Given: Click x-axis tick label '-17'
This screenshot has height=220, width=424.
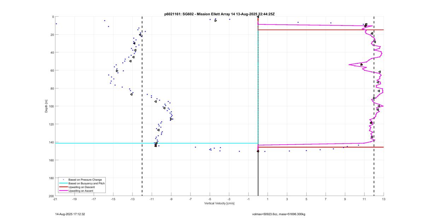Looking at the screenshot, I should 94,199.
